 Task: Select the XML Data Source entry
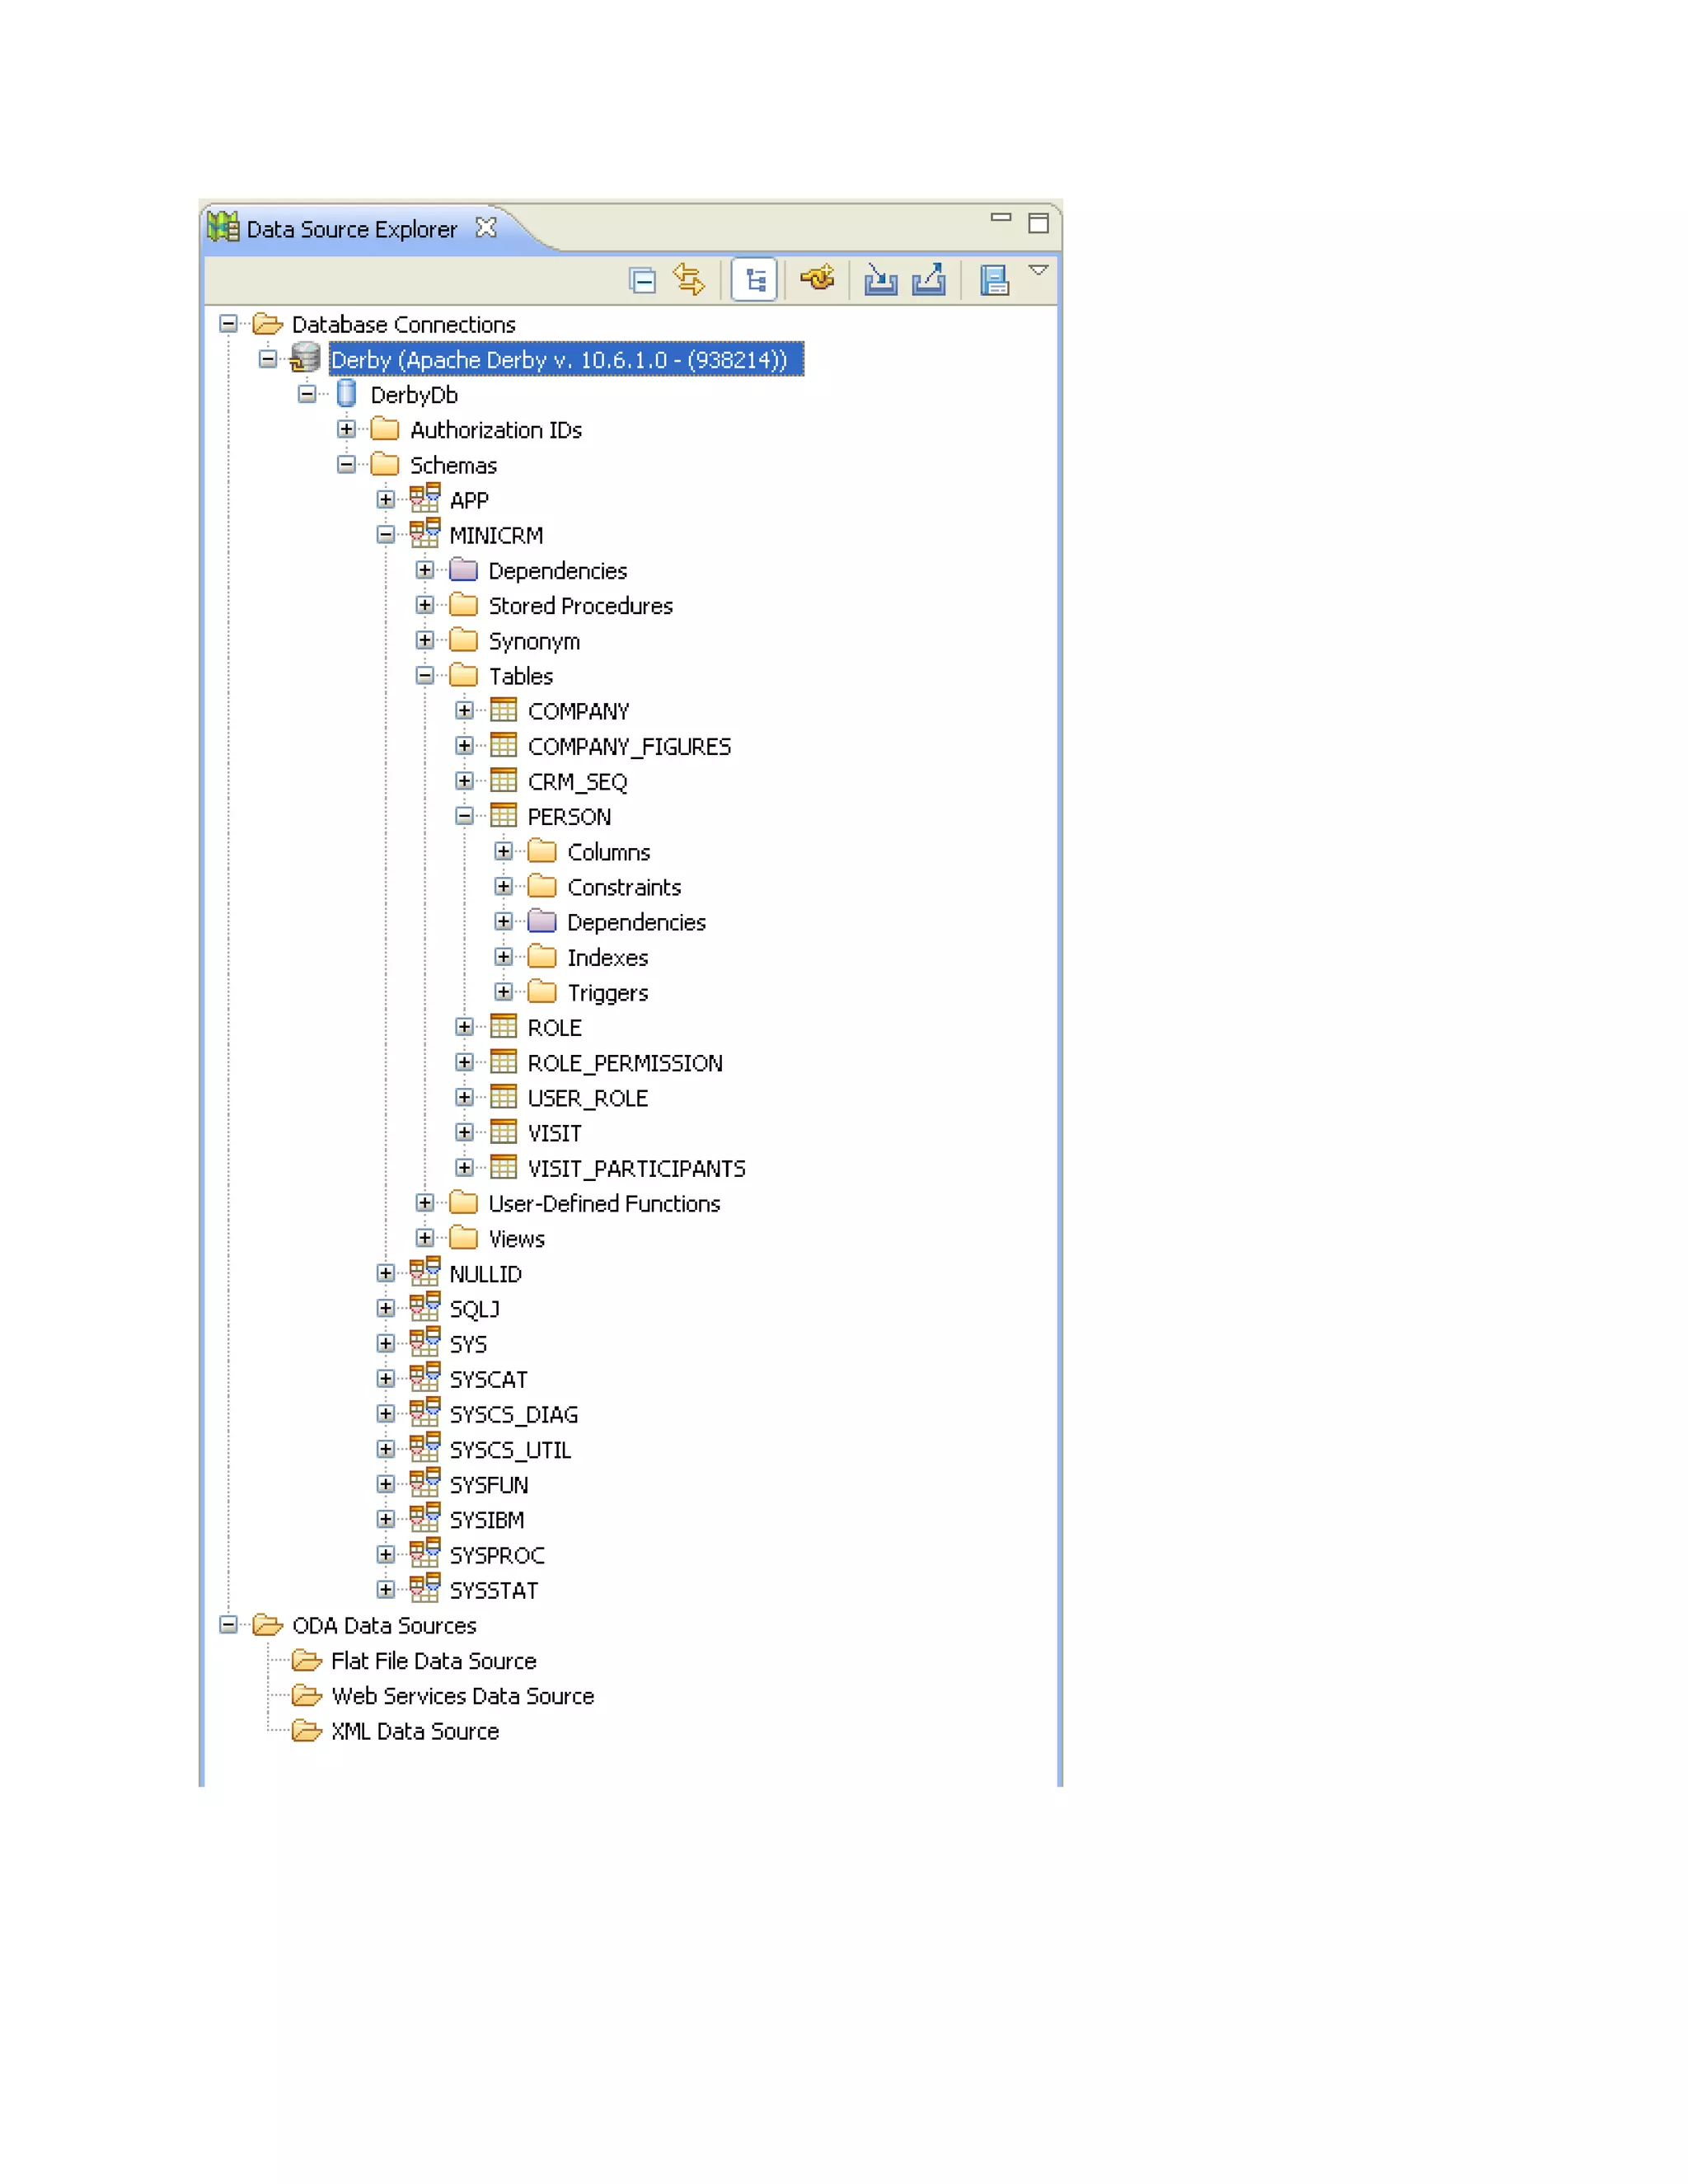tap(414, 1731)
